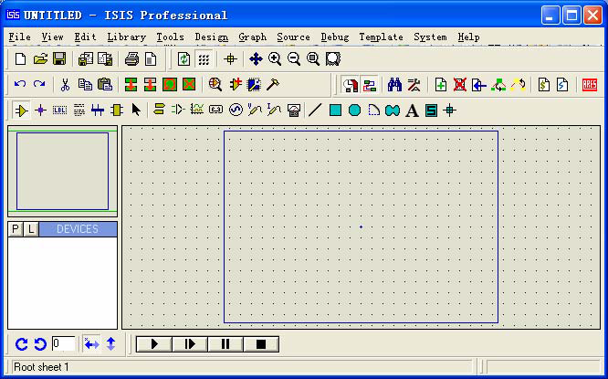This screenshot has width=608, height=379.
Task: Cut selection with the scissors icon
Action: [65, 85]
